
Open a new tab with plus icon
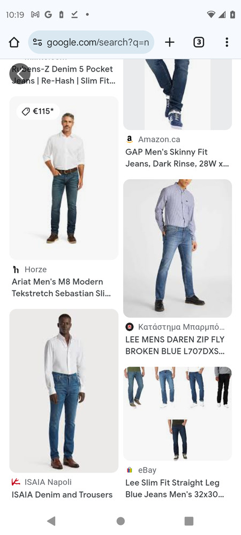click(170, 42)
